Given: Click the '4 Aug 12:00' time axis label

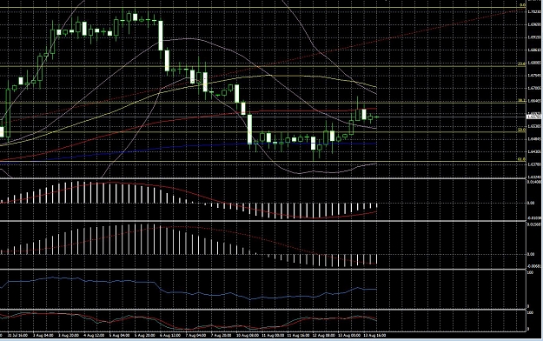Looking at the screenshot, I should pos(94,336).
